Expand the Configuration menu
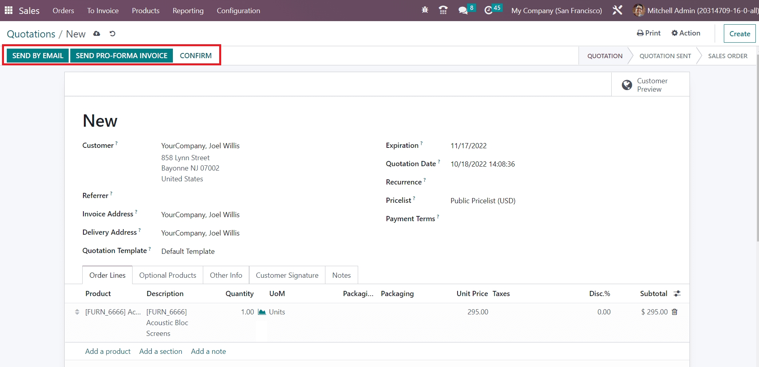Image resolution: width=759 pixels, height=367 pixels. (x=238, y=11)
